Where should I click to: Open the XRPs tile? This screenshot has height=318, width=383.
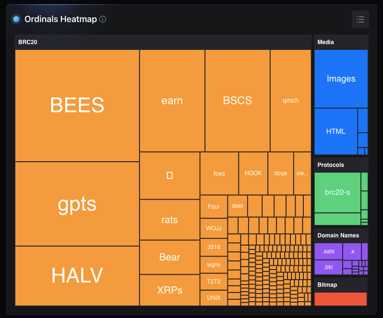point(170,290)
